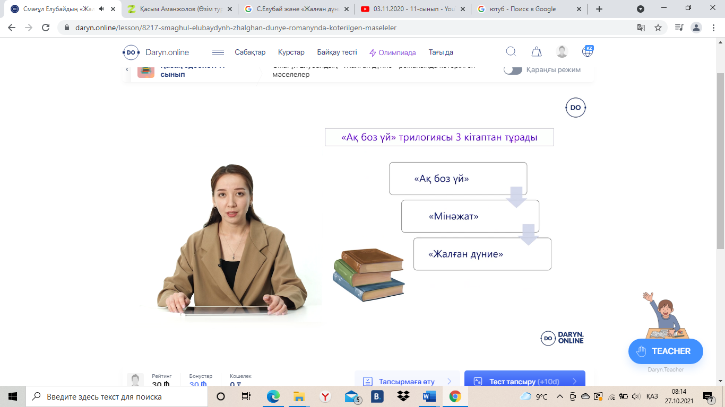
Task: Open the hamburger menu next to Сабақтар
Action: pos(218,52)
